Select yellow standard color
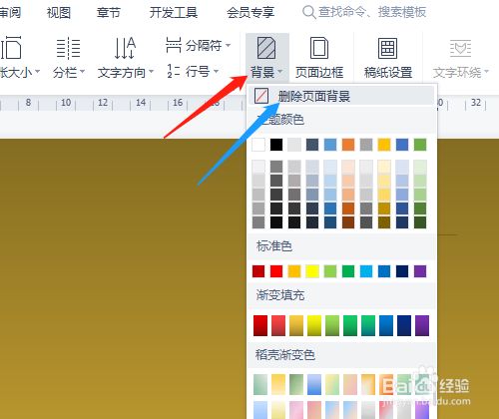The height and width of the screenshot is (419, 499). point(312,271)
